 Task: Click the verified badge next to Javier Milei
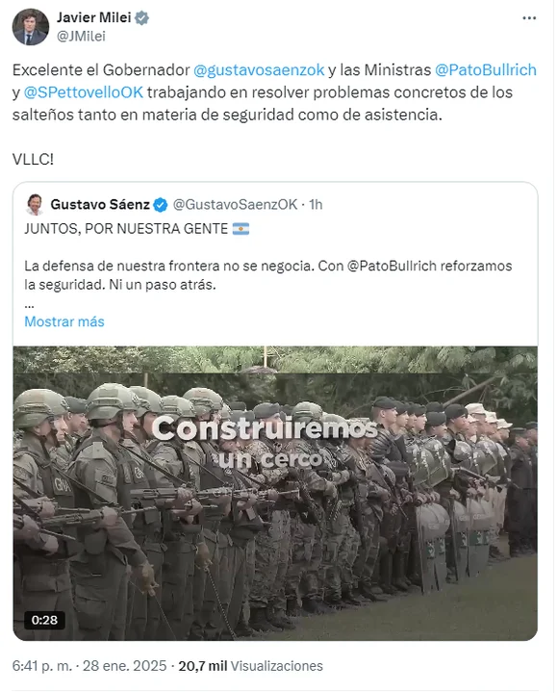click(141, 17)
